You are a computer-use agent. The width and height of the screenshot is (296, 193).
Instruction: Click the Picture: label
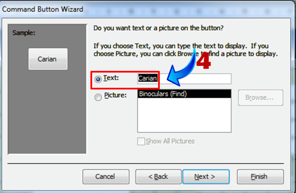coord(115,95)
